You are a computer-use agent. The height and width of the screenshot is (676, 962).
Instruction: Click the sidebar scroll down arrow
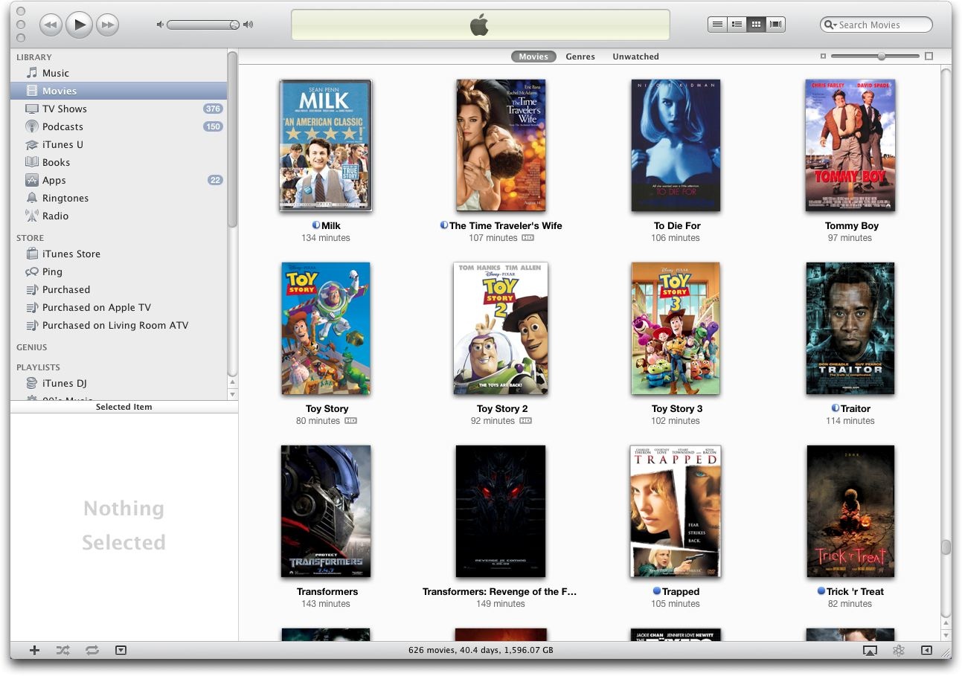pos(232,395)
